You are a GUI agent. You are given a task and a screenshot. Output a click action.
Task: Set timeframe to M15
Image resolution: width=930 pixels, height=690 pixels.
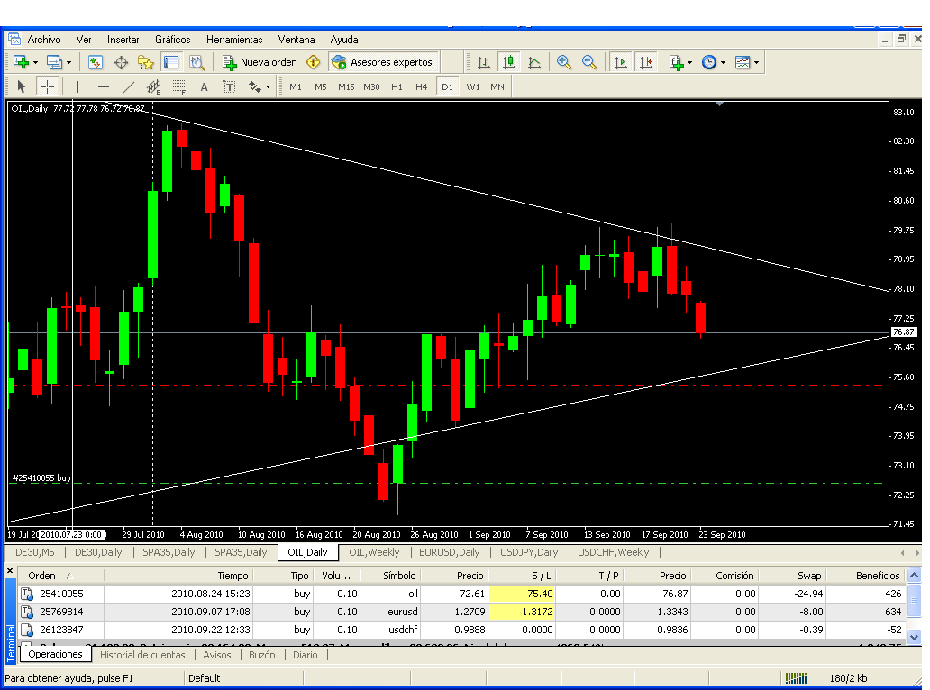(346, 87)
